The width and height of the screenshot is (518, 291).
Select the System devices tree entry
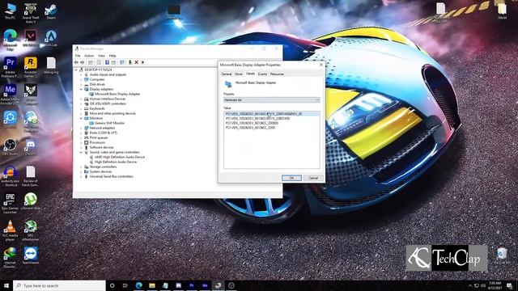[100, 171]
